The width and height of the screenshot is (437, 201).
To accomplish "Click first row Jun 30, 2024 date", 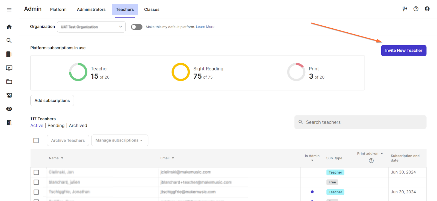I will [x=403, y=172].
